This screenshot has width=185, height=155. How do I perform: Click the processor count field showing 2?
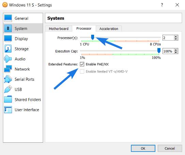pos(168,38)
